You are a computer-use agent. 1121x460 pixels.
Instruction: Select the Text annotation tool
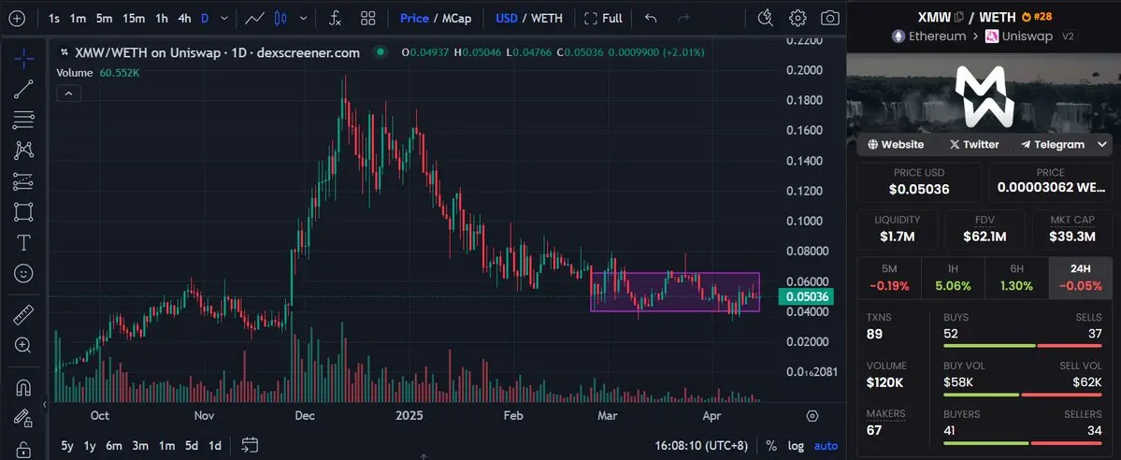click(23, 243)
